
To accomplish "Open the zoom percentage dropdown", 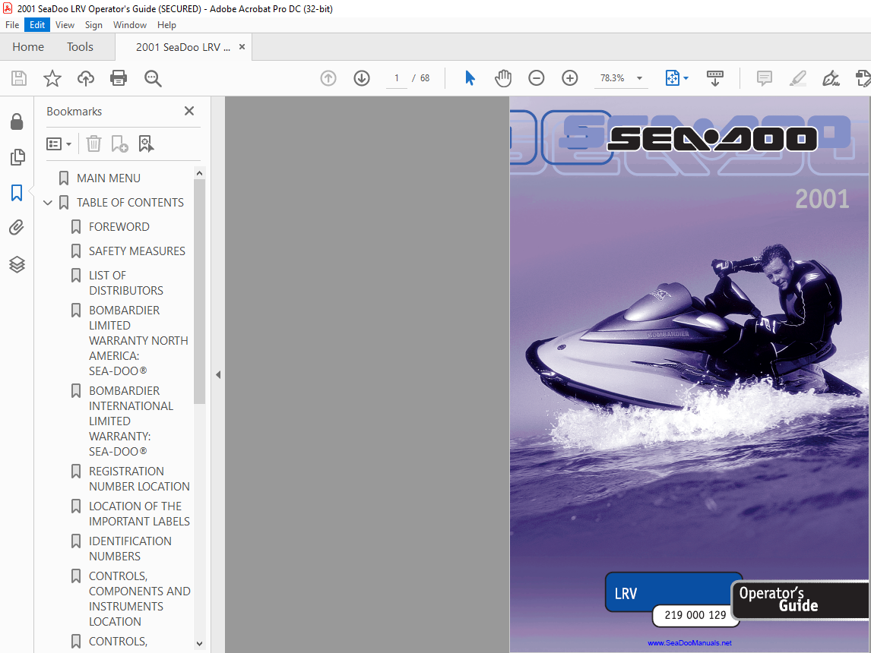I will pos(639,78).
